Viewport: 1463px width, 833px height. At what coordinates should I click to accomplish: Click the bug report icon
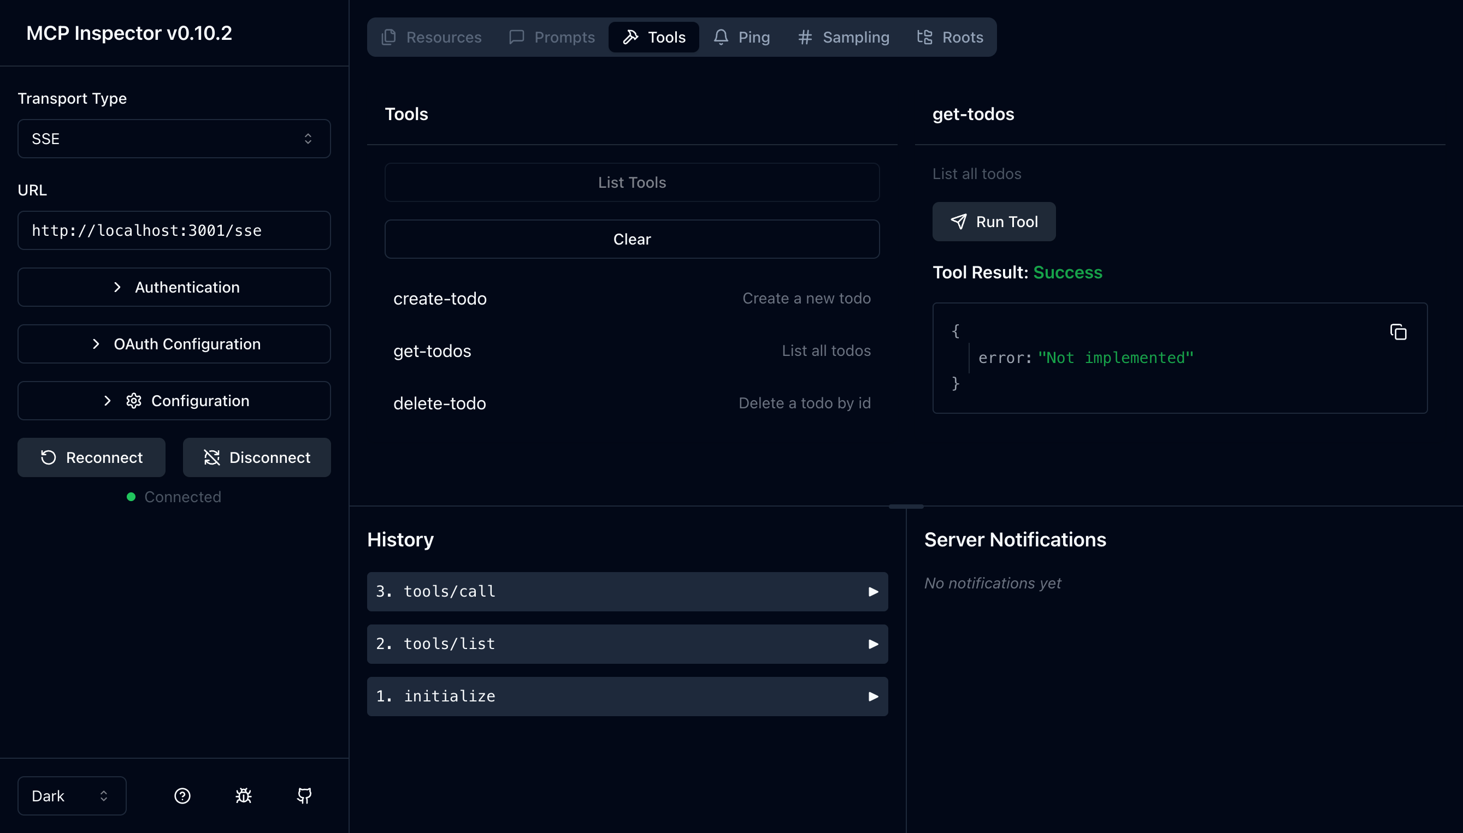(x=243, y=795)
